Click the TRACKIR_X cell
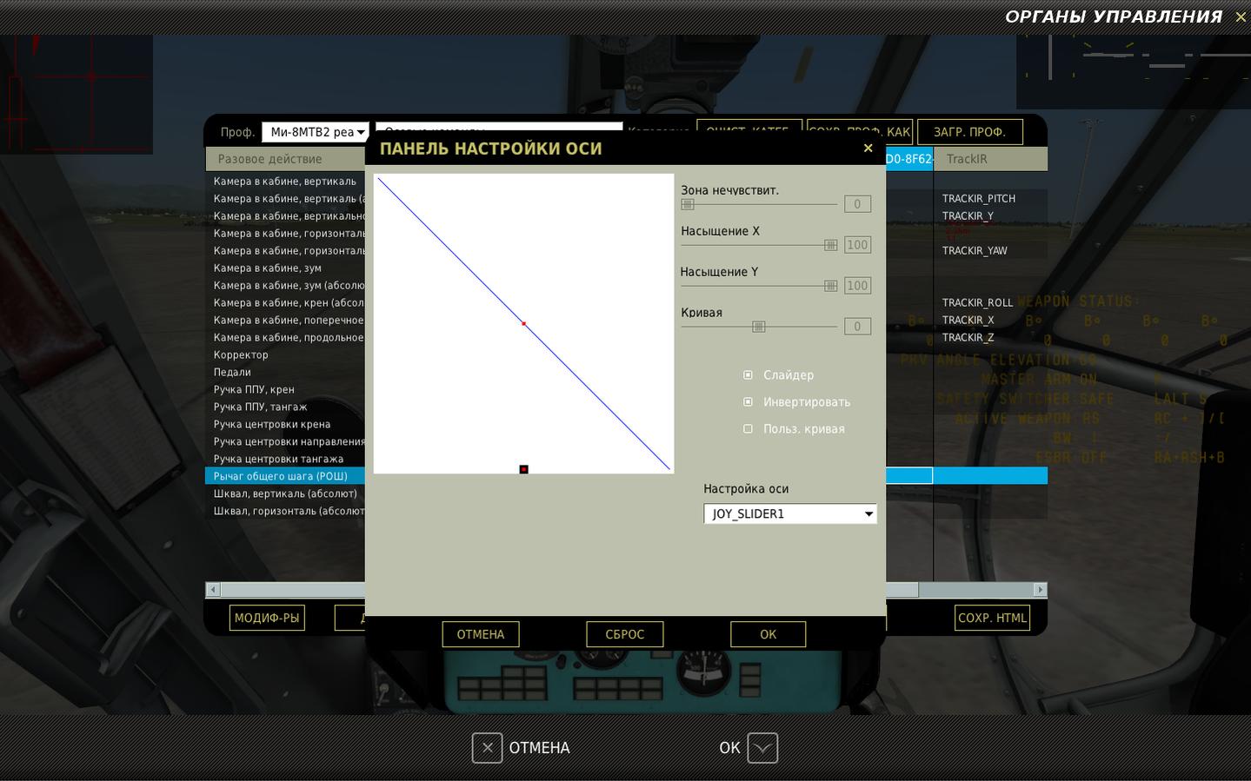 point(990,320)
